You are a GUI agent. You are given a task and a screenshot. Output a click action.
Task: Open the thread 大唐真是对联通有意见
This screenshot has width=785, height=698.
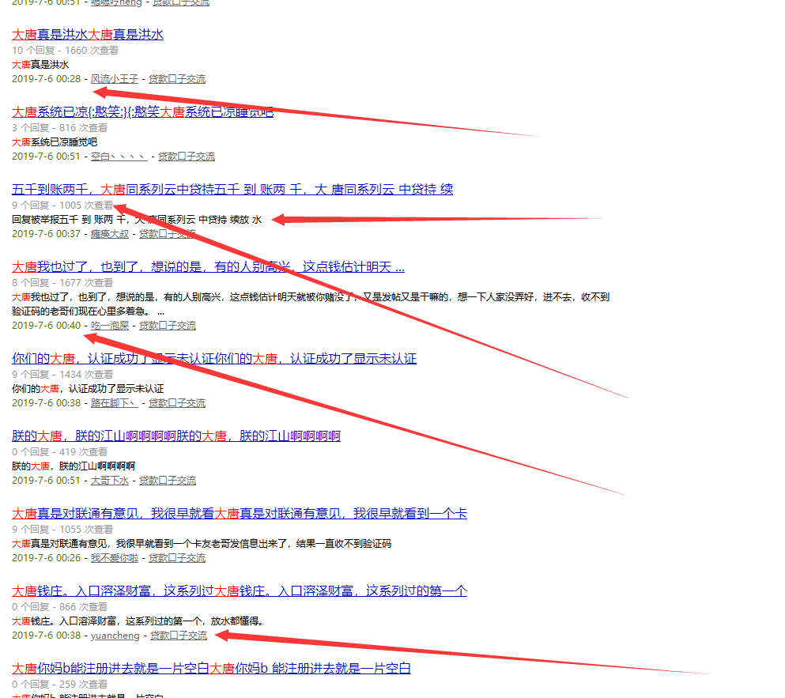click(x=240, y=514)
